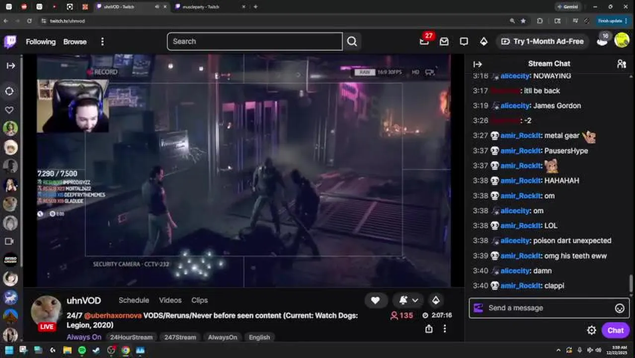Click the streamer webcam overlay in video
635x358 pixels.
73,106
